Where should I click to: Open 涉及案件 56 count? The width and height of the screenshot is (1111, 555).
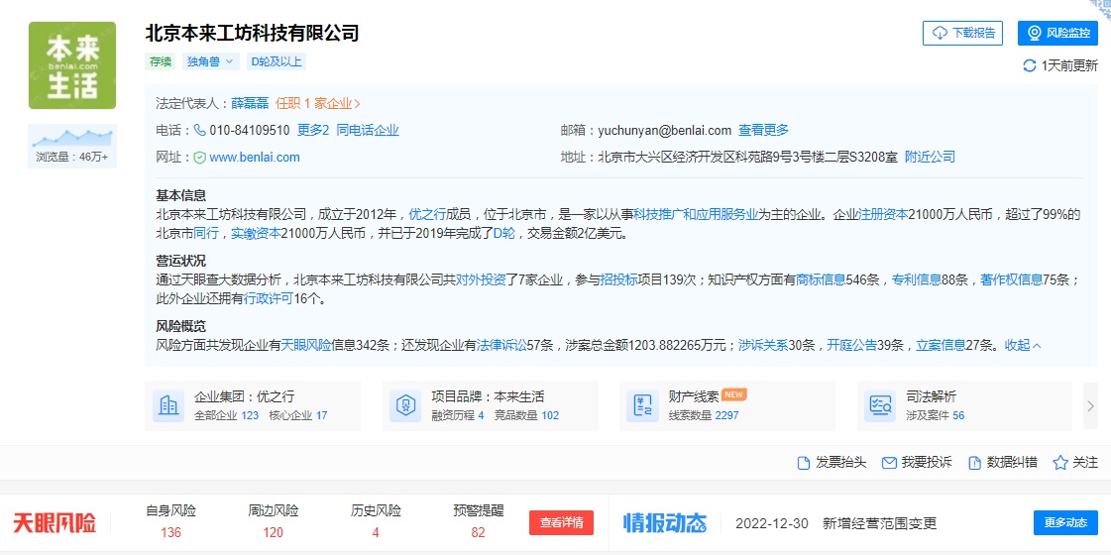click(x=936, y=415)
